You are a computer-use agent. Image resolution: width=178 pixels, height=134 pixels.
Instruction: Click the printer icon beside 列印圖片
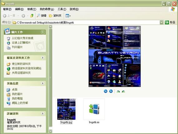click(8, 48)
